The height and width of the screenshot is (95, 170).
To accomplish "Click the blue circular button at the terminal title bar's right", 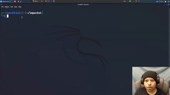I will (169, 4).
